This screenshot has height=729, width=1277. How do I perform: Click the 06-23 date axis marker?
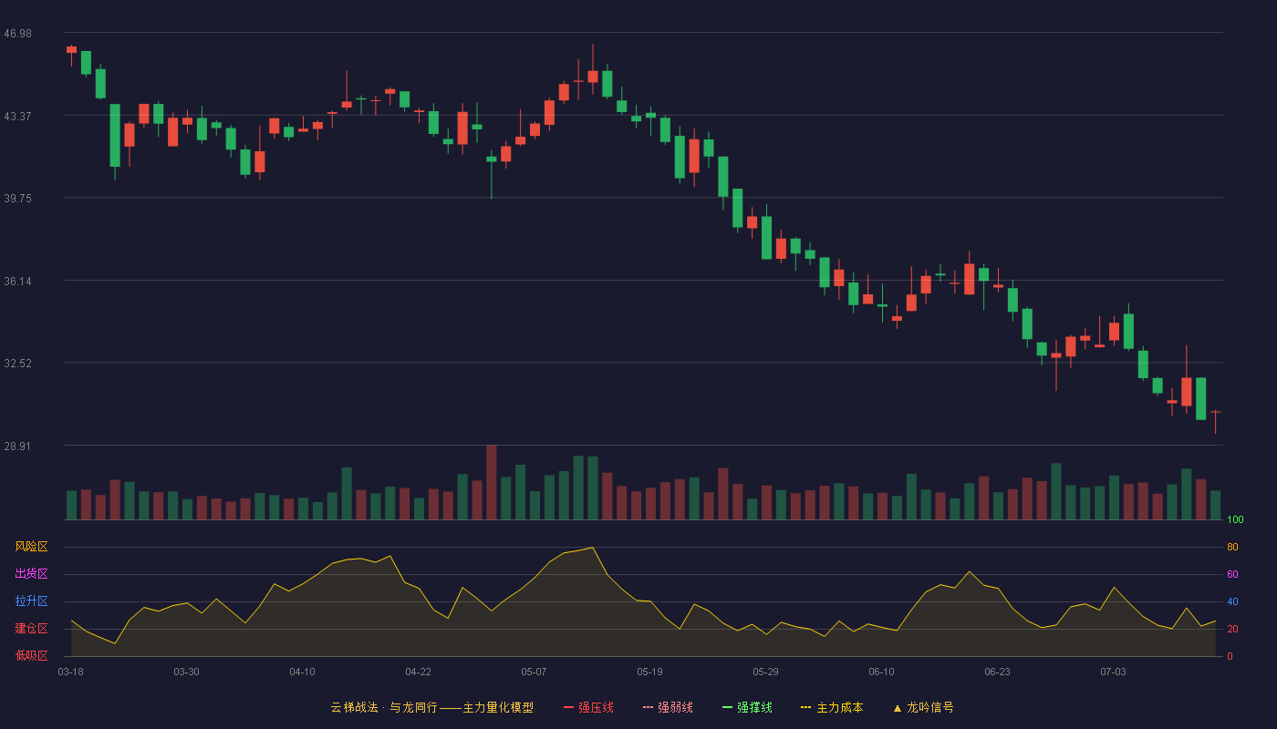pos(997,672)
